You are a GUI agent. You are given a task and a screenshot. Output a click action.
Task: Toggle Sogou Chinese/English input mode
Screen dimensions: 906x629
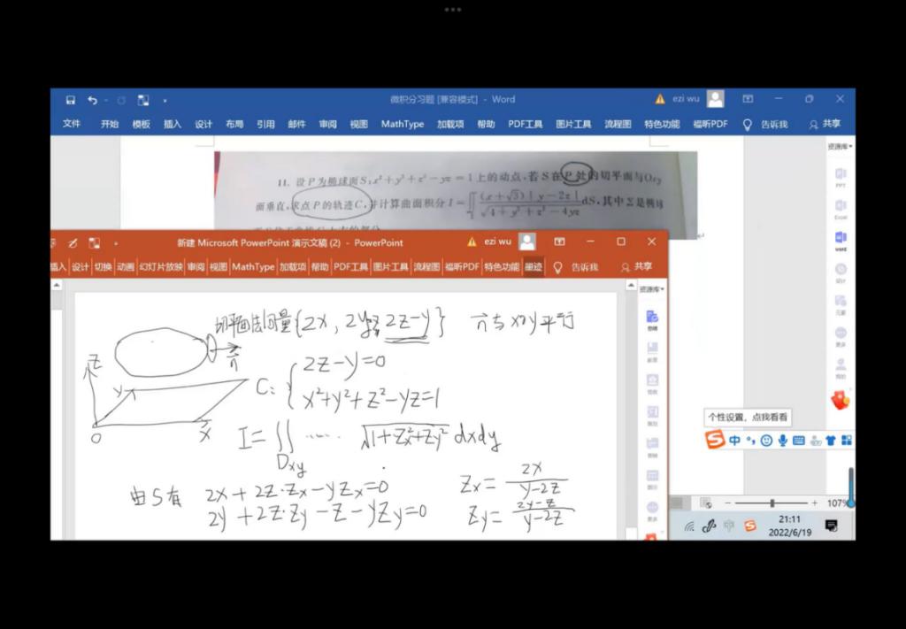click(734, 441)
